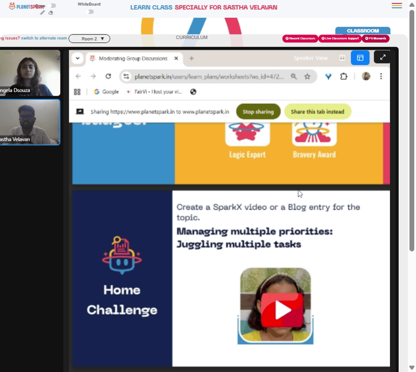Click the planetspark.in URL field
416x372 pixels.
coord(209,77)
